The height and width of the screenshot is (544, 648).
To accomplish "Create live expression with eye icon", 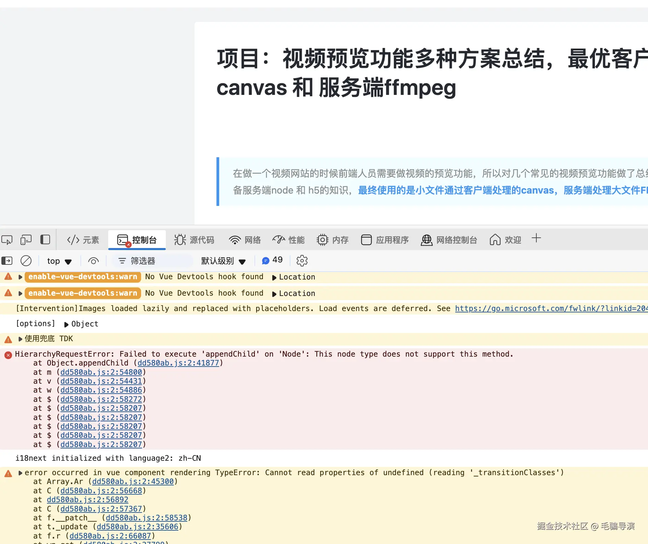I will click(x=93, y=261).
